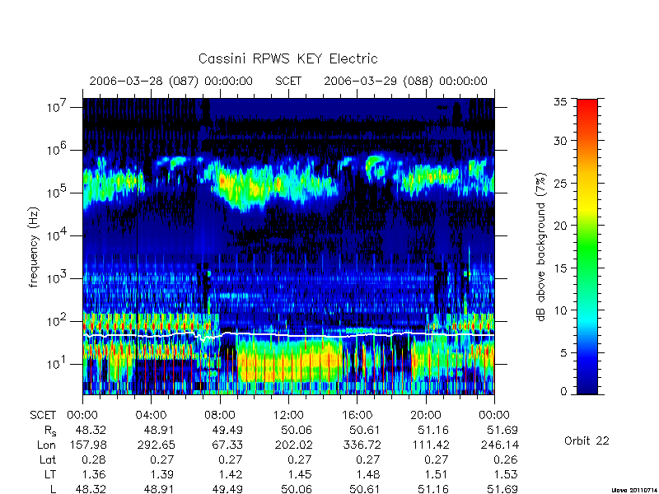The height and width of the screenshot is (494, 659).
Task: Click the 'SCET' row header below plot
Action: click(x=43, y=415)
